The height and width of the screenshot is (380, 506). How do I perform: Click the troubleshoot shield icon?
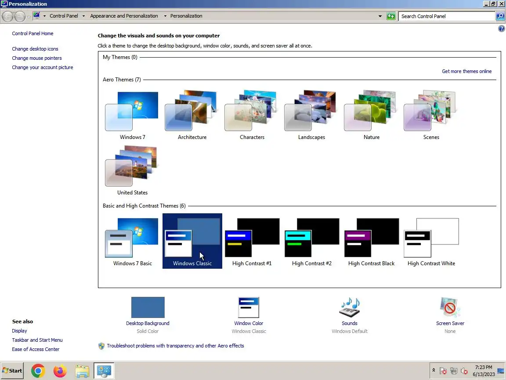101,346
